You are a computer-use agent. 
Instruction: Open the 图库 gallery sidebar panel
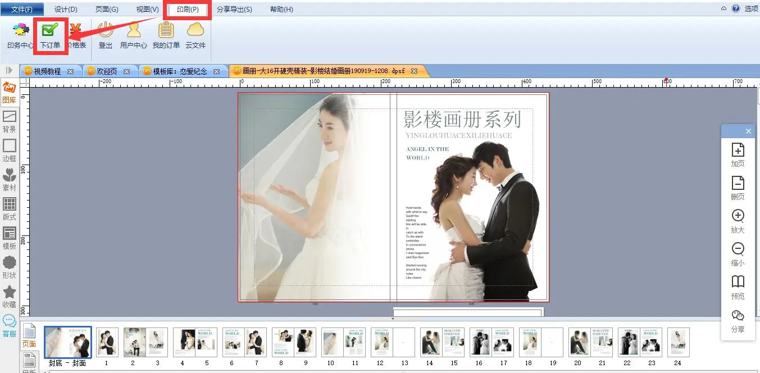[x=10, y=93]
